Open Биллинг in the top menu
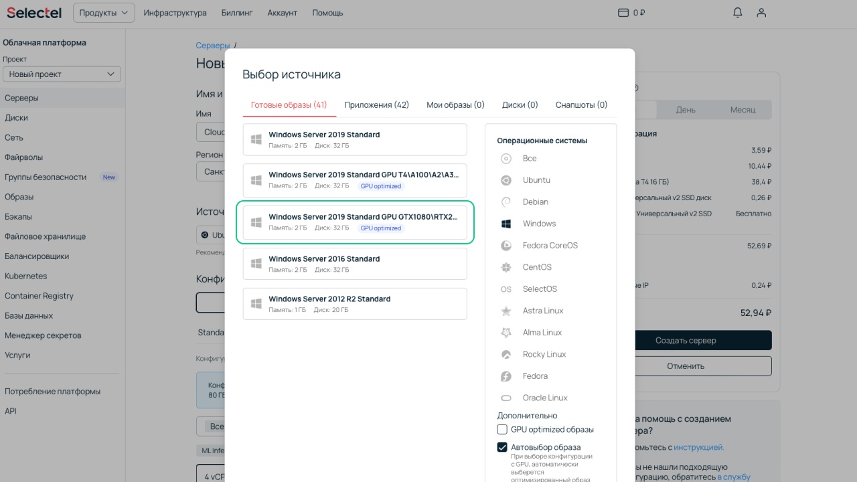Viewport: 857px width, 482px height. coord(237,13)
